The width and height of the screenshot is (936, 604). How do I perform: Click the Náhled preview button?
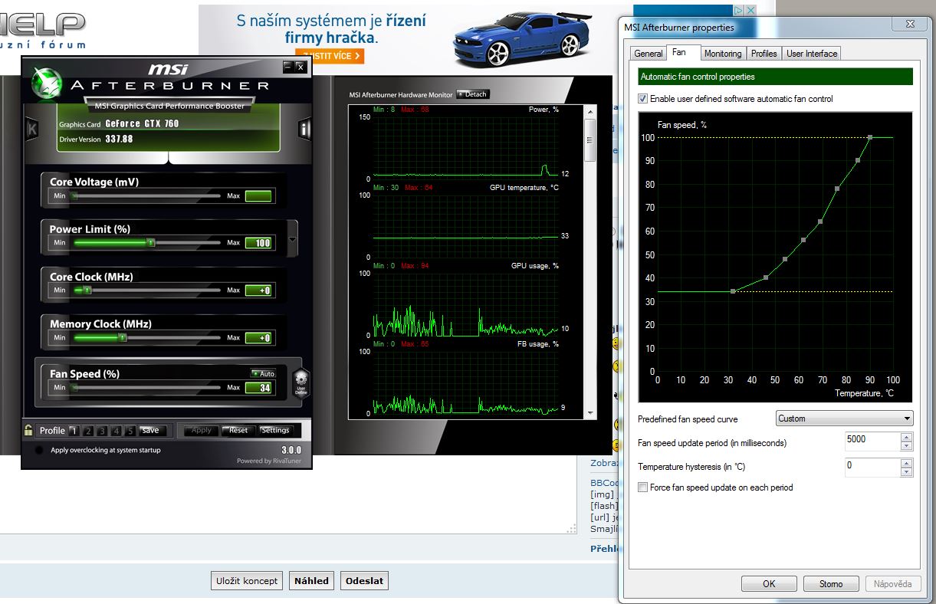pyautogui.click(x=312, y=581)
